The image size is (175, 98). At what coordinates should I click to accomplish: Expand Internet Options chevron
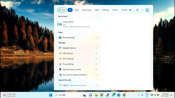click(x=96, y=48)
